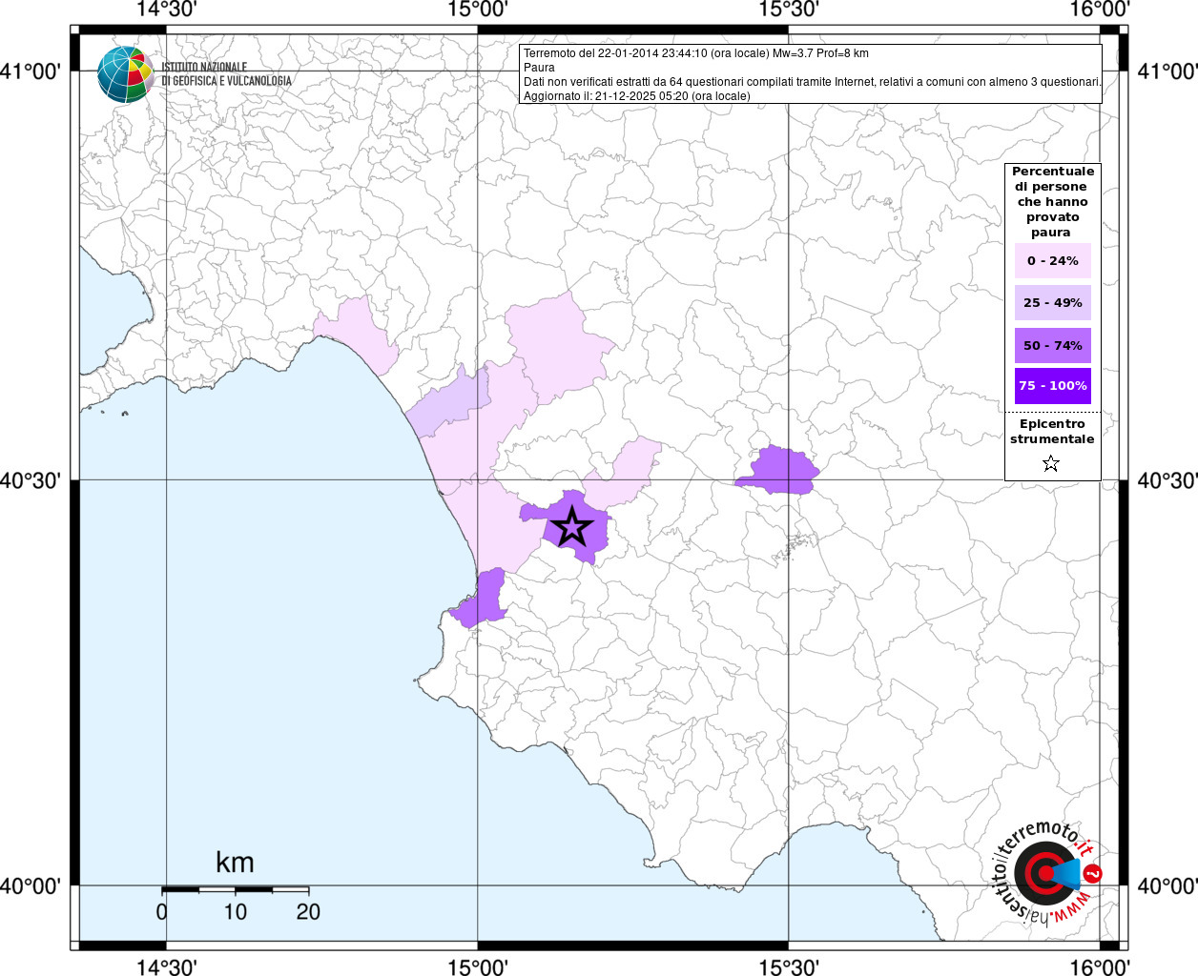
Task: Click the lavender coastal municipality near Salerno gulf
Action: (x=448, y=403)
